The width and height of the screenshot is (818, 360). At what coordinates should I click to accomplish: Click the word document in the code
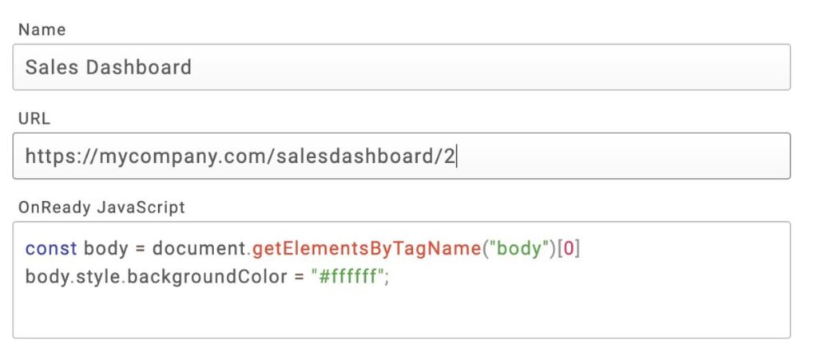tap(199, 248)
